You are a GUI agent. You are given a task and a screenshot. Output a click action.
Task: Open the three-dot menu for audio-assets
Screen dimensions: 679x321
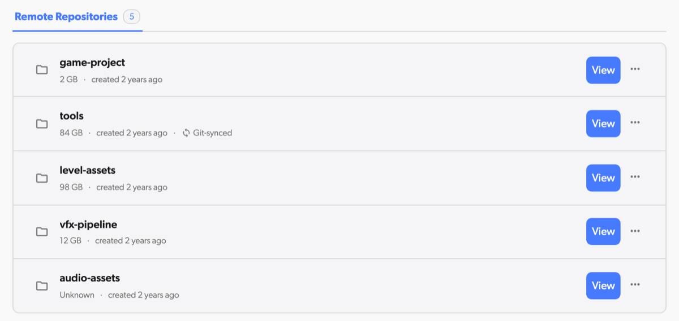click(x=635, y=284)
